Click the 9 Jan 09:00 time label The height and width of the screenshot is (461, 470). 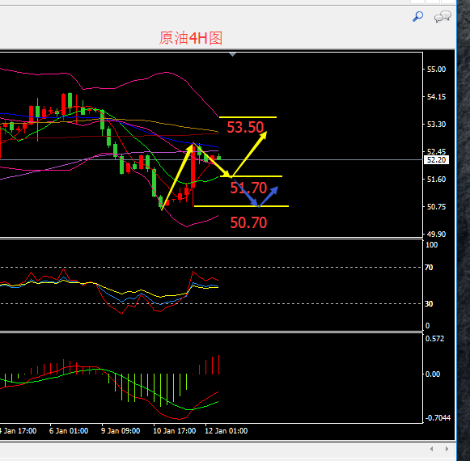tap(121, 431)
